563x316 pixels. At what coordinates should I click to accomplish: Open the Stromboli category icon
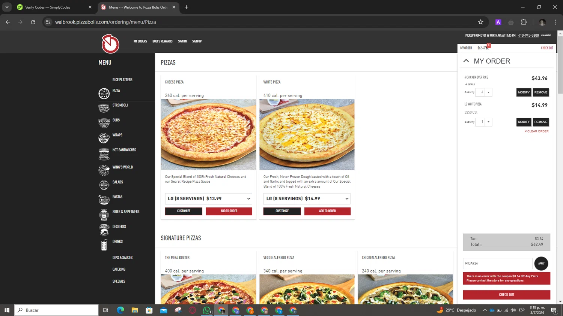[x=104, y=108]
